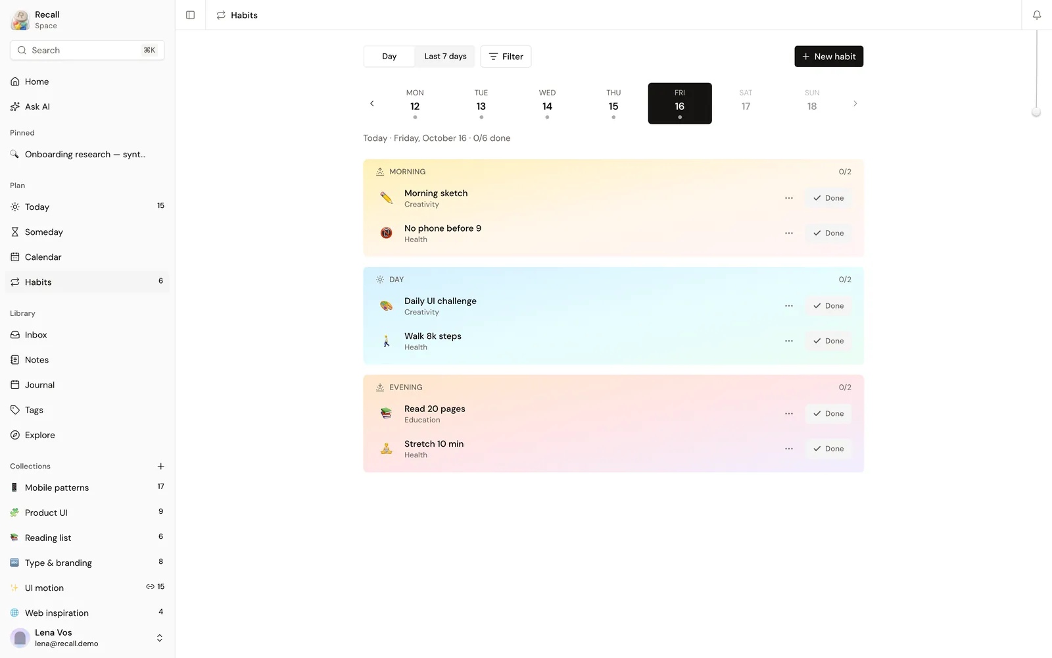The height and width of the screenshot is (658, 1052).
Task: Mark Daily UI challenge as done
Action: coord(828,306)
